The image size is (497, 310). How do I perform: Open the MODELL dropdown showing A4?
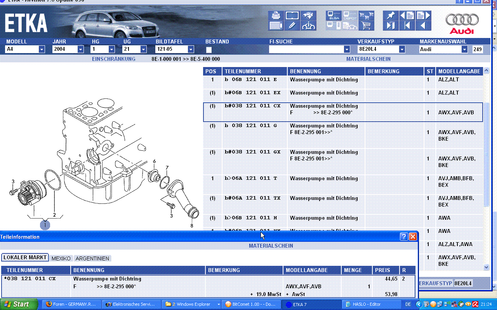[42, 50]
